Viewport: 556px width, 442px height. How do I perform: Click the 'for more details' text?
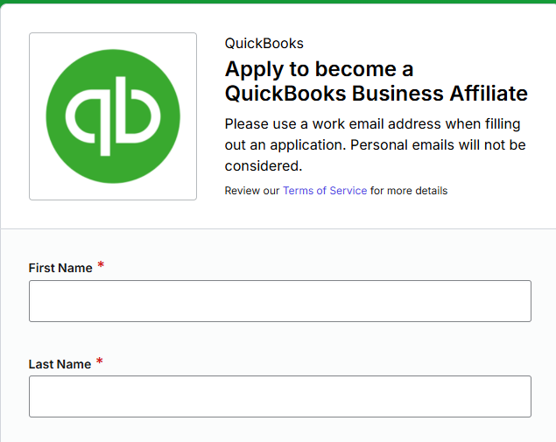tap(409, 191)
